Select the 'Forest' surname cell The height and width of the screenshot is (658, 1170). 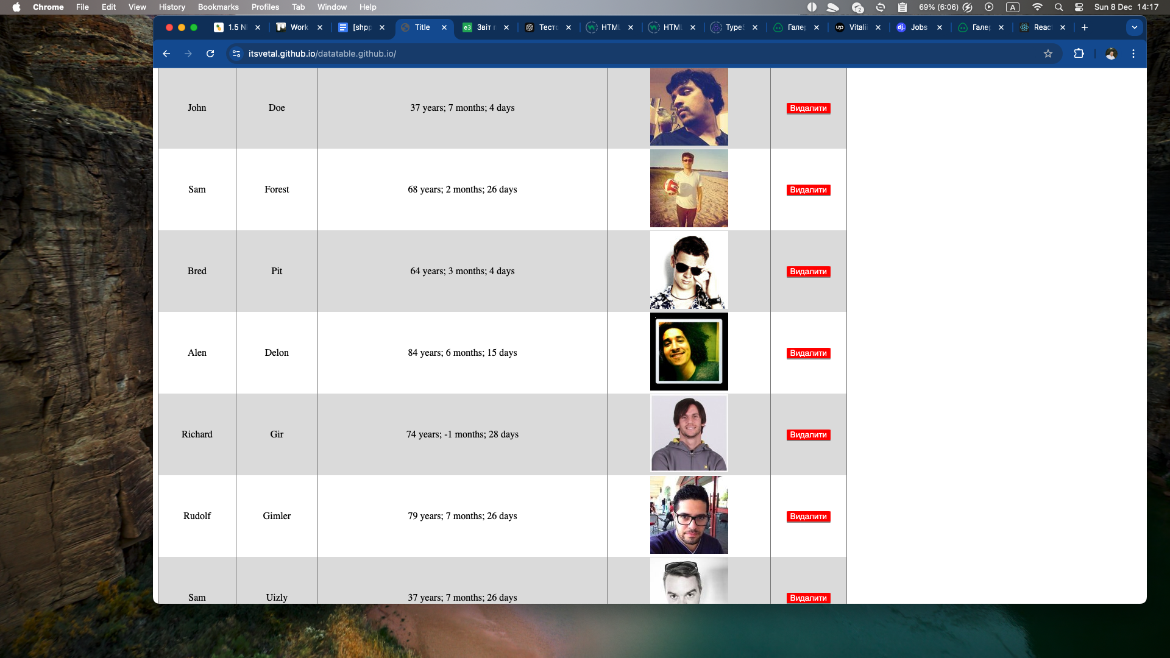click(x=277, y=189)
